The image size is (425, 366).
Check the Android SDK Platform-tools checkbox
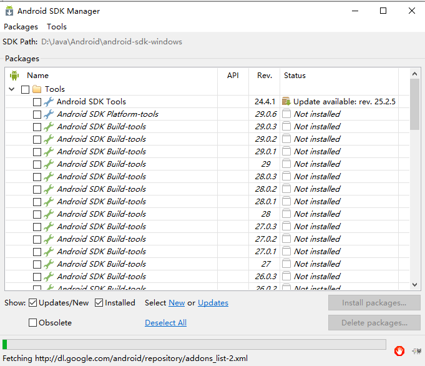tap(37, 114)
